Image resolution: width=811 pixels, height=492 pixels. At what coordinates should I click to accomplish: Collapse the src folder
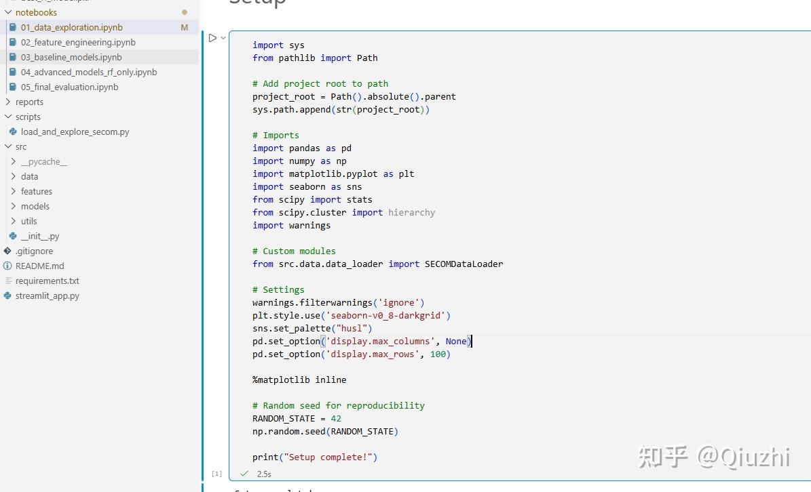7,146
